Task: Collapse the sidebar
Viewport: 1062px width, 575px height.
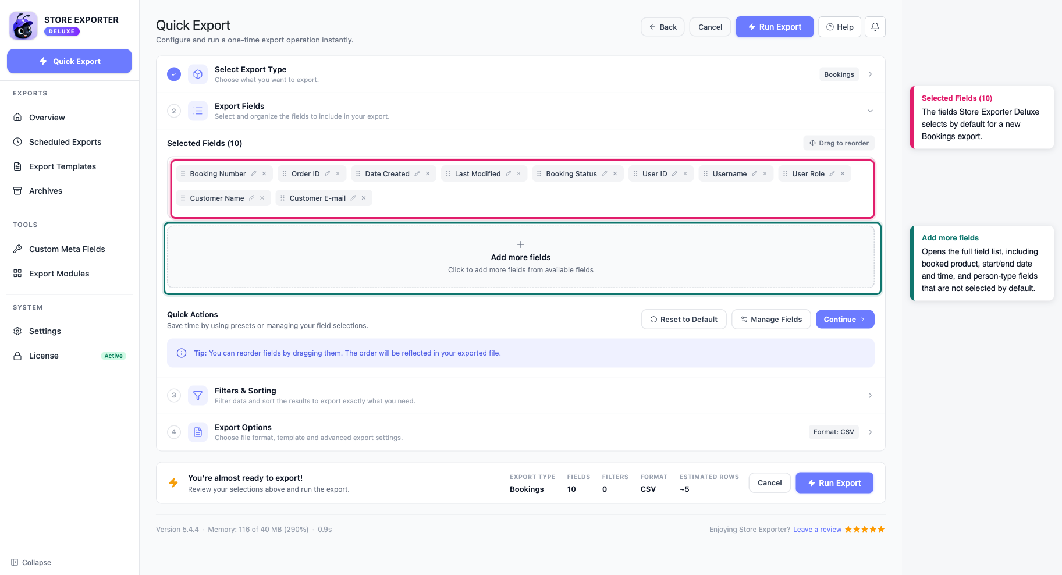Action: [x=31, y=562]
